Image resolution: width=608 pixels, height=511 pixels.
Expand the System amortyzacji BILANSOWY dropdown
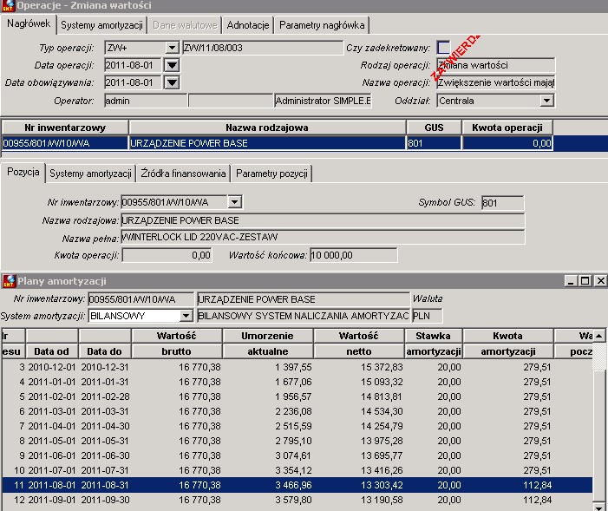pos(186,316)
